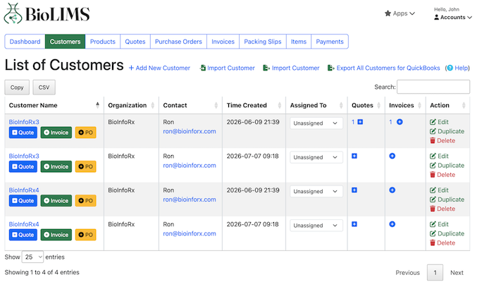This screenshot has height=282, width=477.
Task: Add quote plus icon, second BioInfoRx3 row
Action: tap(354, 156)
